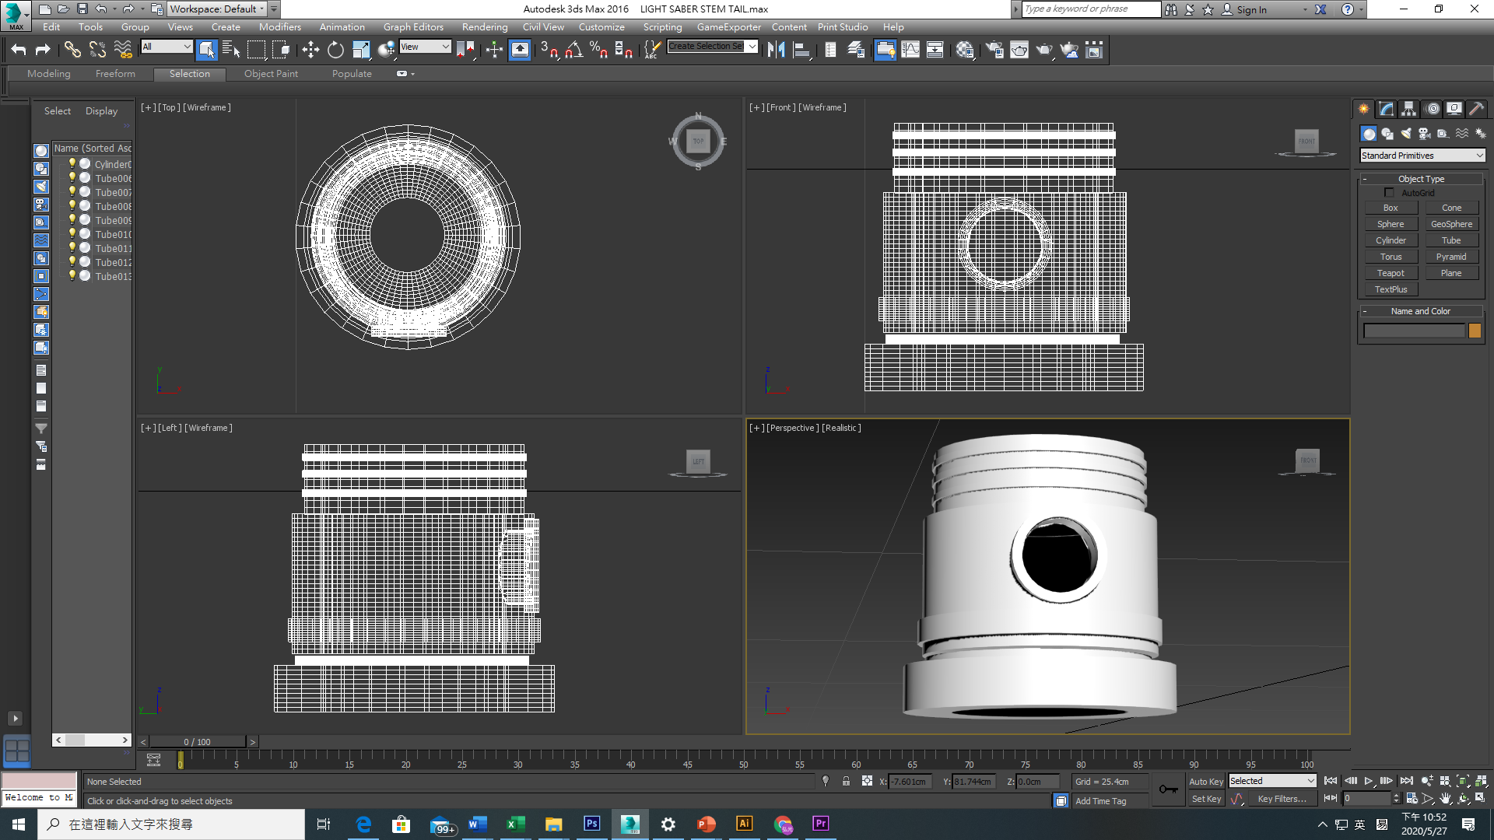The width and height of the screenshot is (1494, 840).
Task: Toggle Window/Crossing selection mode
Action: [281, 50]
